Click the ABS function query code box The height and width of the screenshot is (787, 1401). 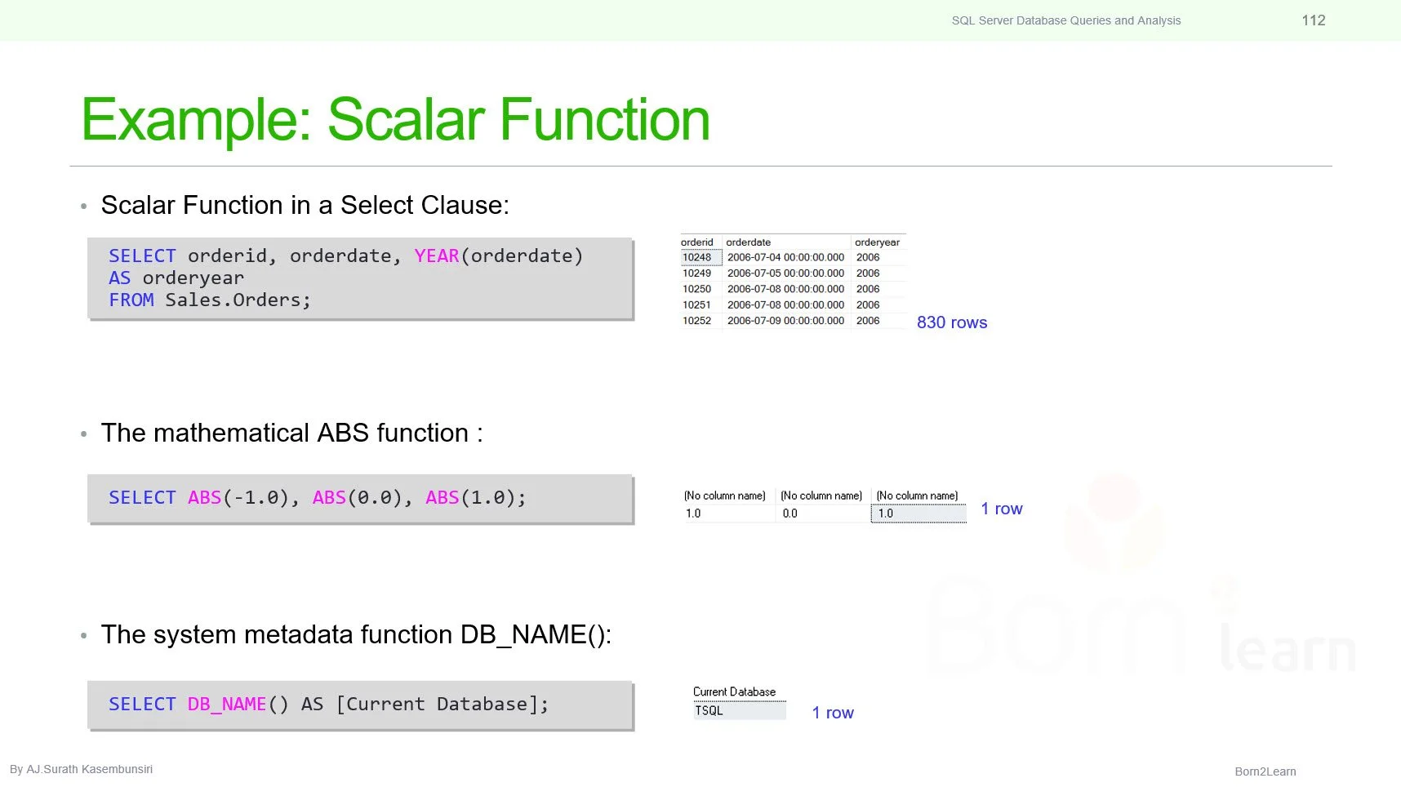360,498
